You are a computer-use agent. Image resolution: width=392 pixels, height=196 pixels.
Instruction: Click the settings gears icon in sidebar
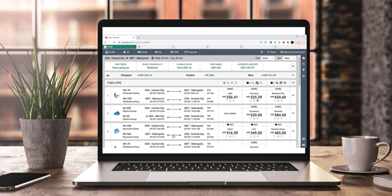(x=303, y=145)
